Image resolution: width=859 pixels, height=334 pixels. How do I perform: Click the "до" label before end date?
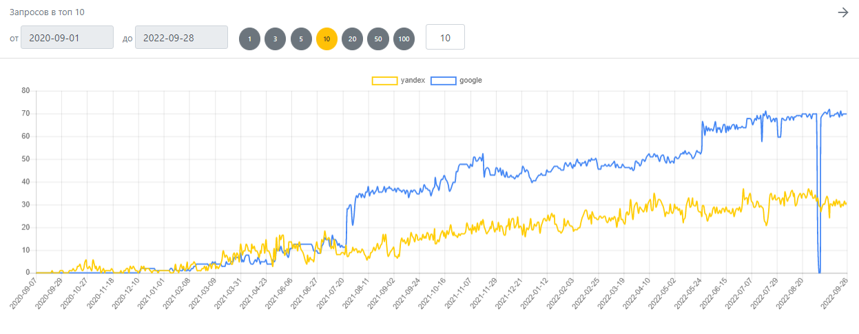[x=127, y=39]
